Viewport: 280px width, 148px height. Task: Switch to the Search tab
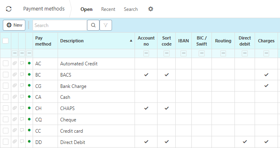tap(131, 9)
